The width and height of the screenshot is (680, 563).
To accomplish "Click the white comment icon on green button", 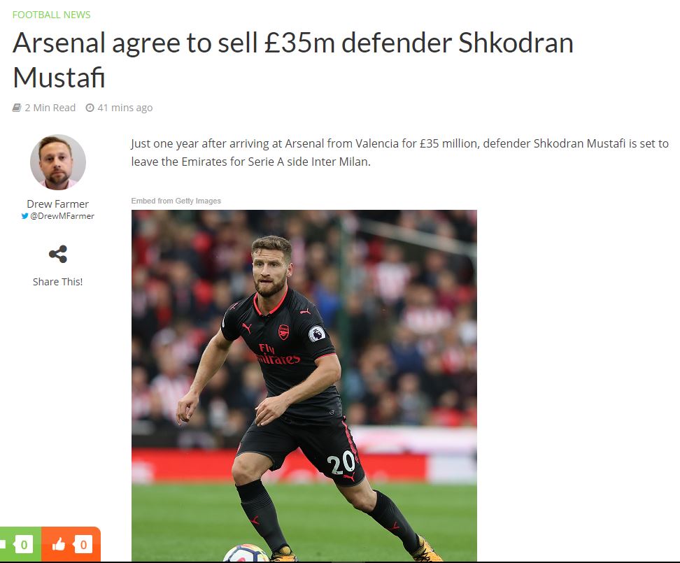I will click(x=3, y=544).
